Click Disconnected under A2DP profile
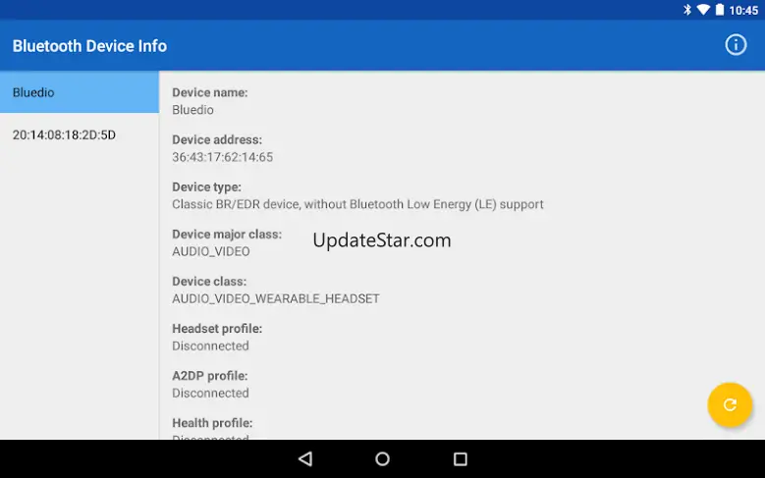This screenshot has height=478, width=765. pos(210,394)
